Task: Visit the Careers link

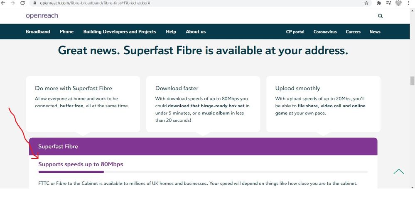Action: [x=353, y=31]
